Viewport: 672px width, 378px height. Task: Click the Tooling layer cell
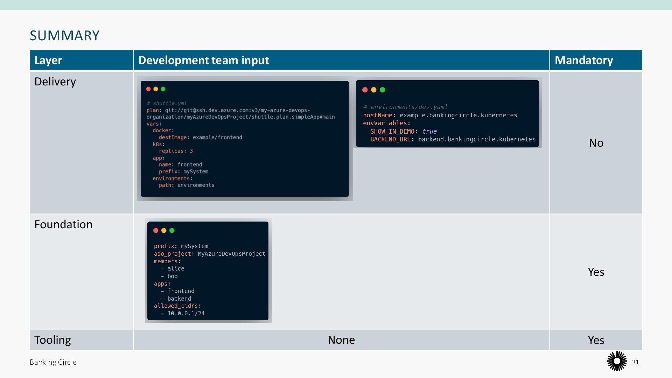52,340
